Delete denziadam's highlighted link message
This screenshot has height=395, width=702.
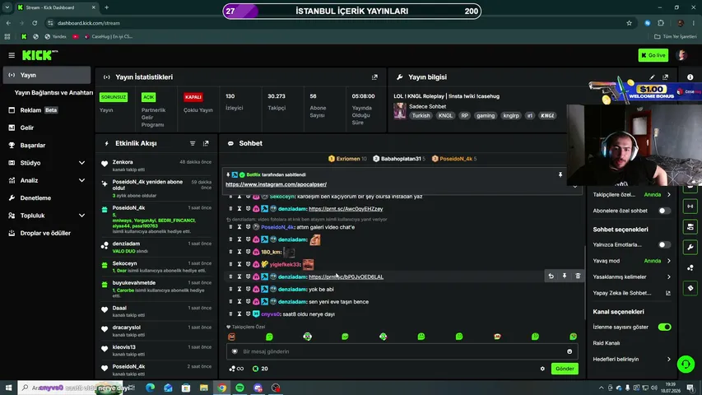pyautogui.click(x=578, y=276)
